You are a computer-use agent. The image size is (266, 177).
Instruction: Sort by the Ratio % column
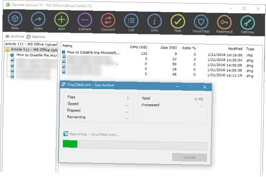(x=189, y=48)
